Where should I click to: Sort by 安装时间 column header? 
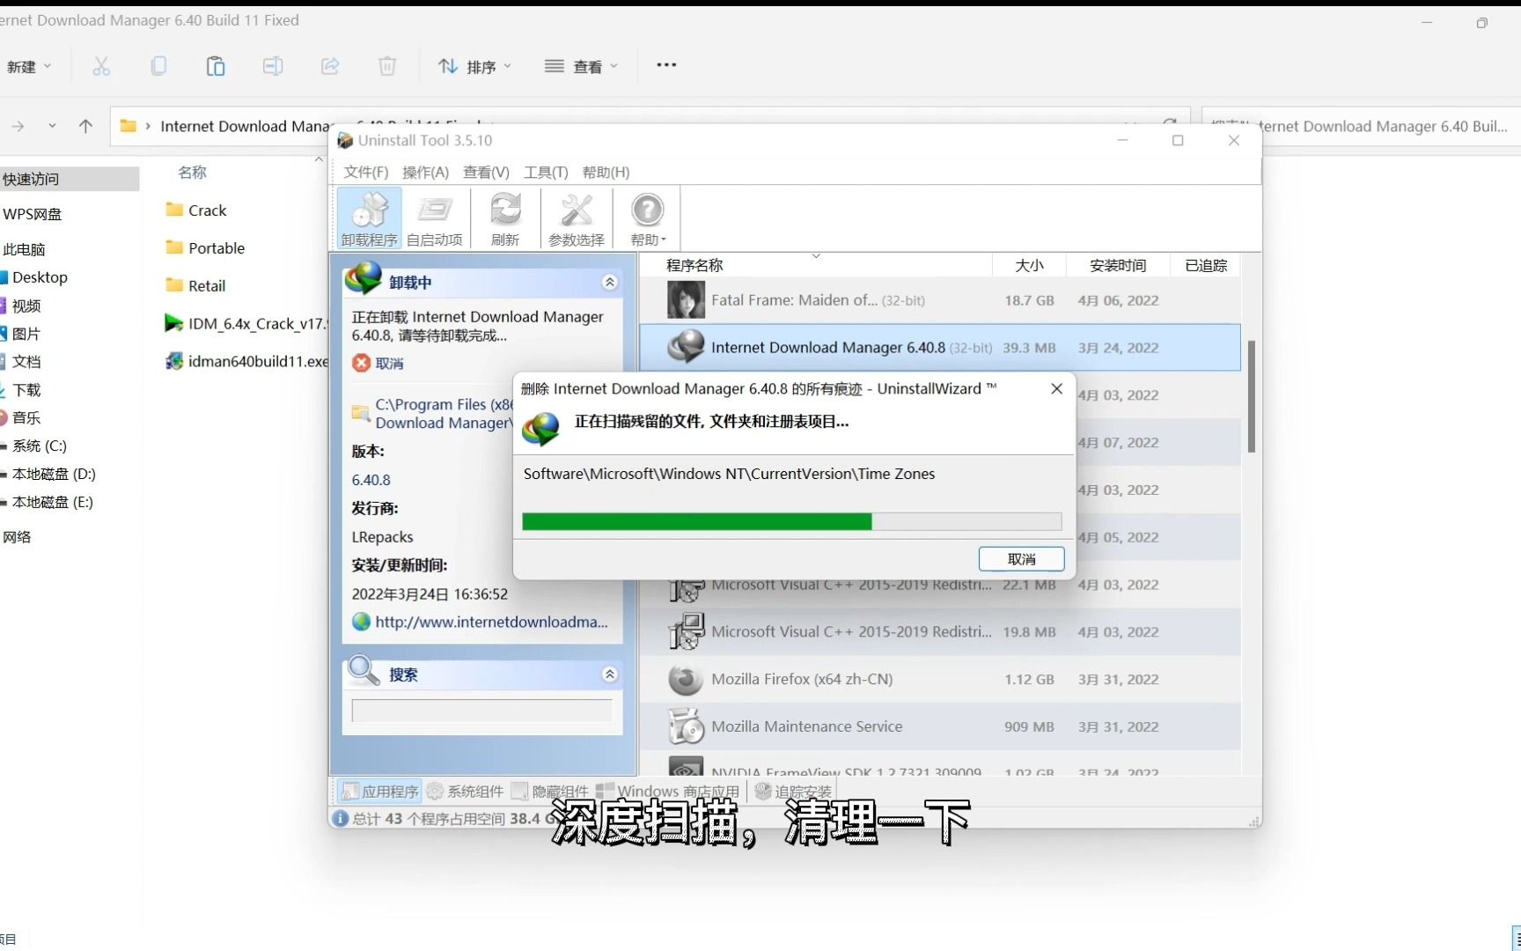1118,265
